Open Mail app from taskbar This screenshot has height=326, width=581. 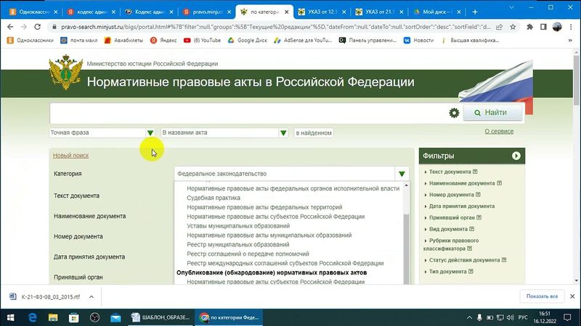(115, 317)
